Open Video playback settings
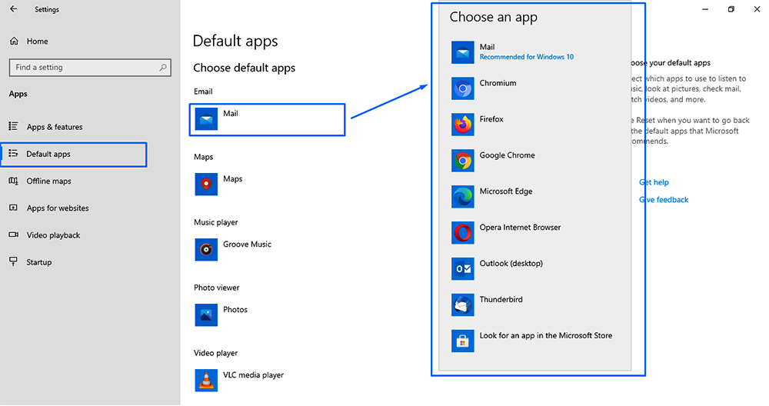The height and width of the screenshot is (406, 769). pyautogui.click(x=53, y=235)
